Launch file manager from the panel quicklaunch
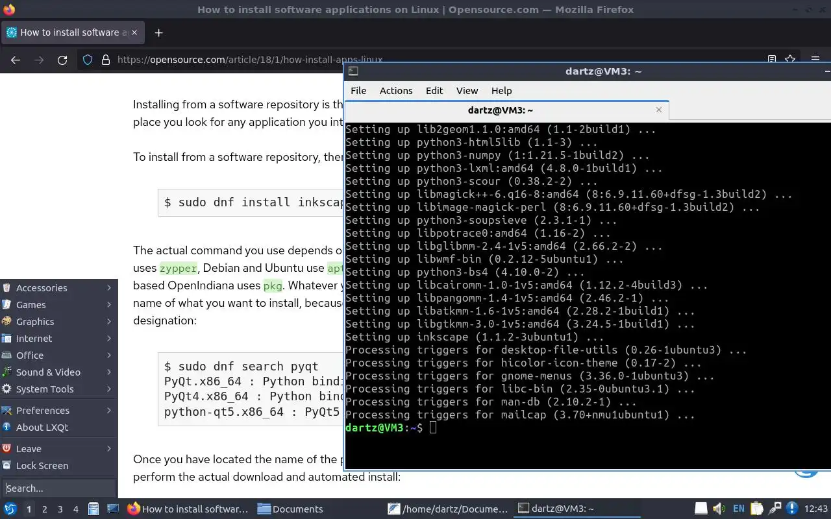This screenshot has height=519, width=831. point(93,509)
